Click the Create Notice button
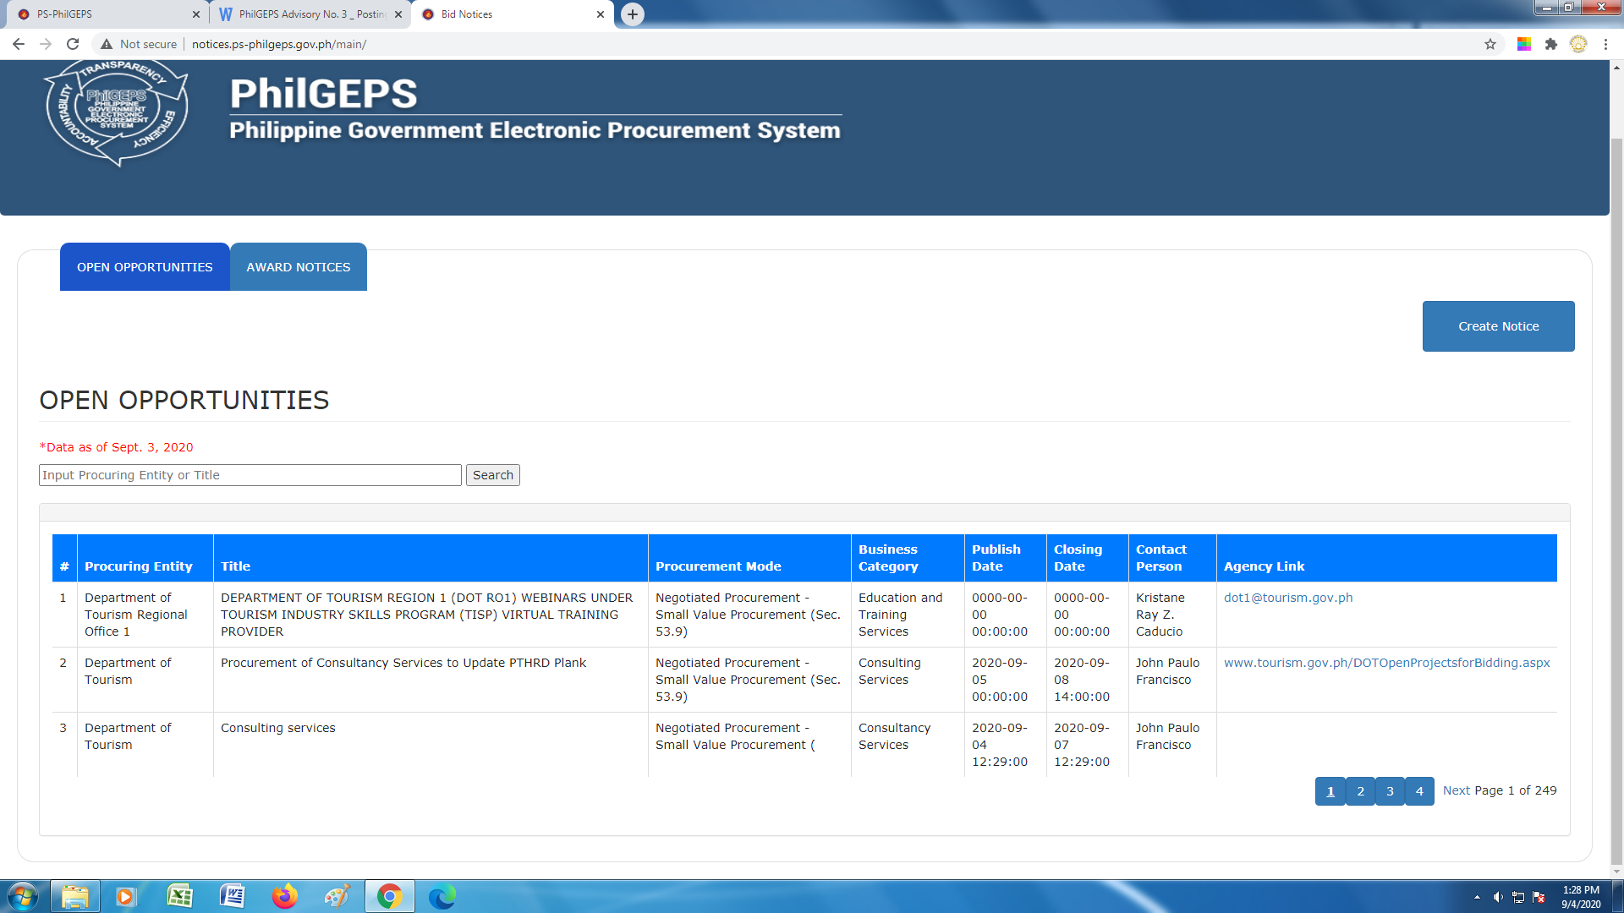The height and width of the screenshot is (913, 1624). pyautogui.click(x=1498, y=326)
